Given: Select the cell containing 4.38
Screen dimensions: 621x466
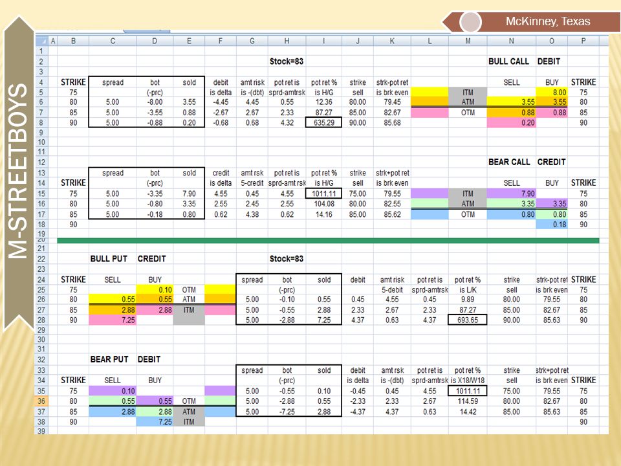Looking at the screenshot, I should [252, 214].
